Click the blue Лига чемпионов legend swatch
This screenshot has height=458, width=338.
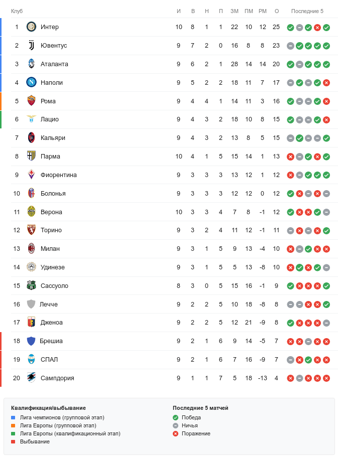[x=13, y=417]
